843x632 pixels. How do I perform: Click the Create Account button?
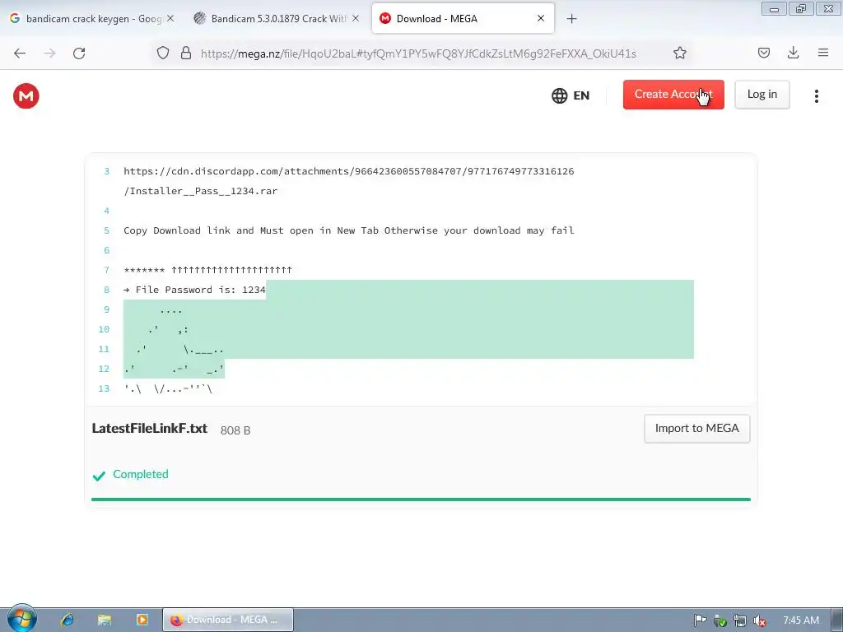click(x=673, y=95)
